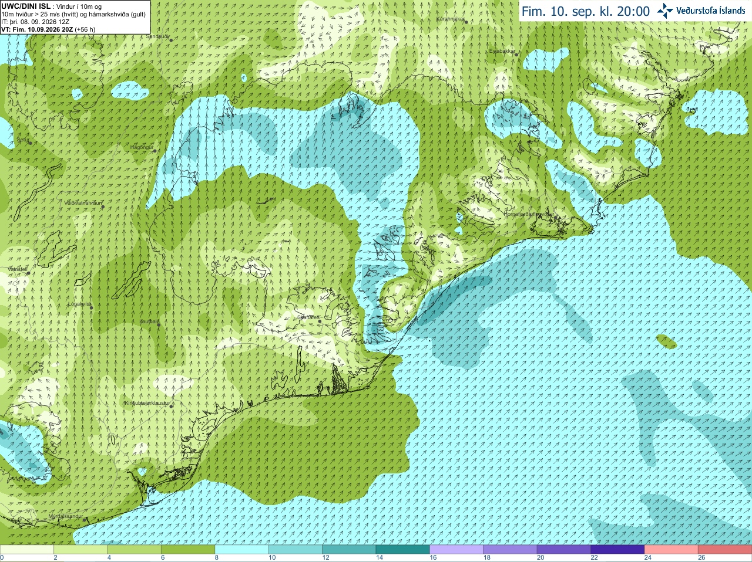Viewport: 752px width, 562px height.
Task: Click the Sandbúðir station marker
Action: (171, 39)
